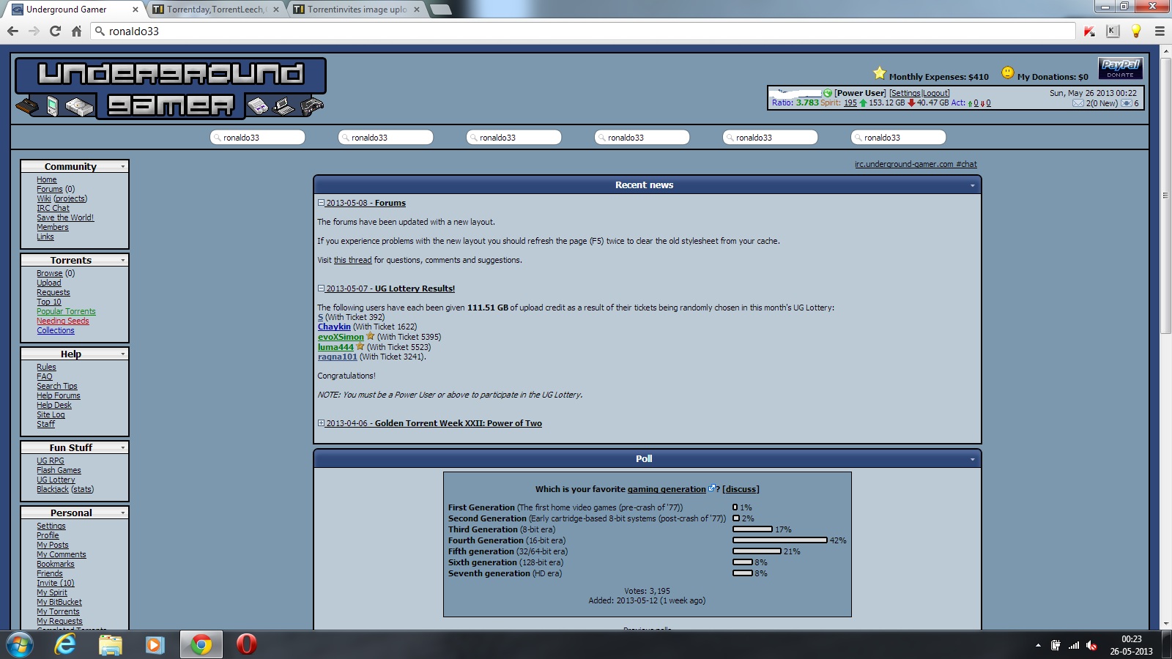The image size is (1172, 659).
Task: Open the Windows Start menu
Action: tap(19, 645)
